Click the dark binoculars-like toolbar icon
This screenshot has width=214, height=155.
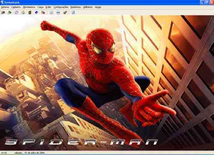(x=3, y=12)
